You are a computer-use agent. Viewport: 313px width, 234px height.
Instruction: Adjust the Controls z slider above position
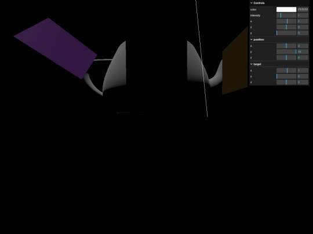click(286, 27)
